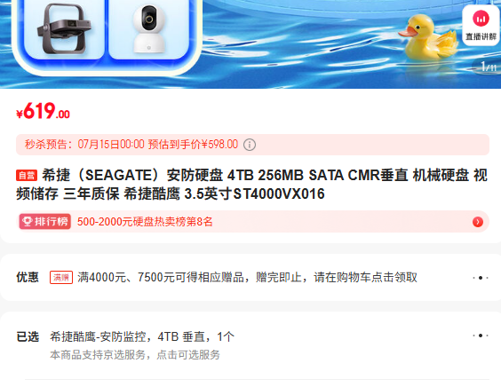
Task: Open ranking list via red arrow icon
Action: tap(478, 222)
